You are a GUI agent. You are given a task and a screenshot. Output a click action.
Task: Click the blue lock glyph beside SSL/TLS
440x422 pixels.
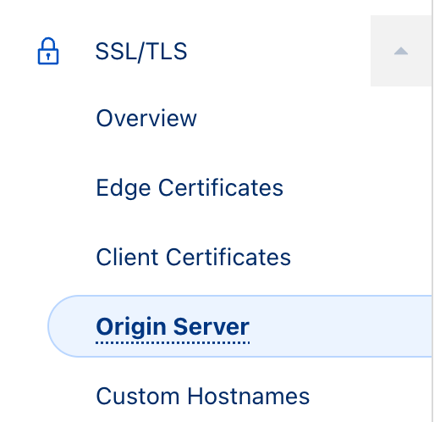point(48,51)
